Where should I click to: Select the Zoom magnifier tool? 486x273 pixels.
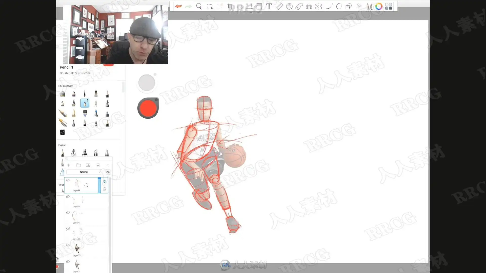pos(199,6)
